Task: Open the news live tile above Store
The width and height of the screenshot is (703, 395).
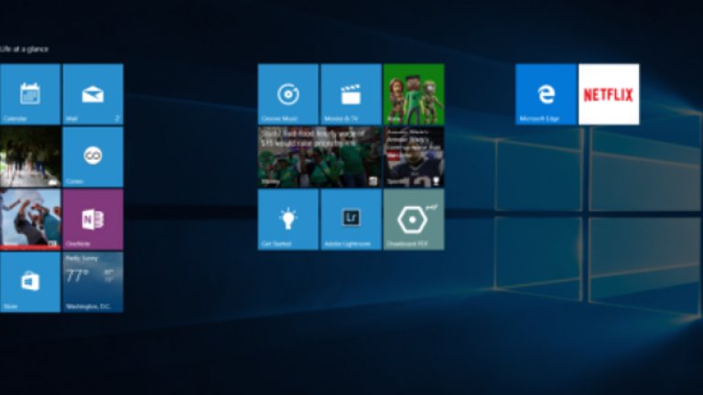Action: [30, 219]
